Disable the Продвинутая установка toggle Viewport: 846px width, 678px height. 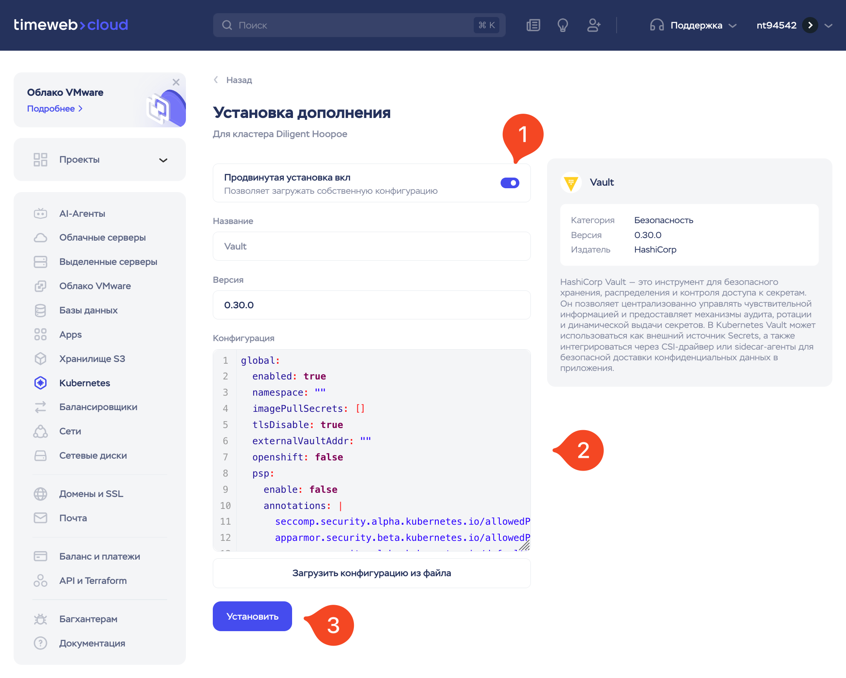coord(510,183)
